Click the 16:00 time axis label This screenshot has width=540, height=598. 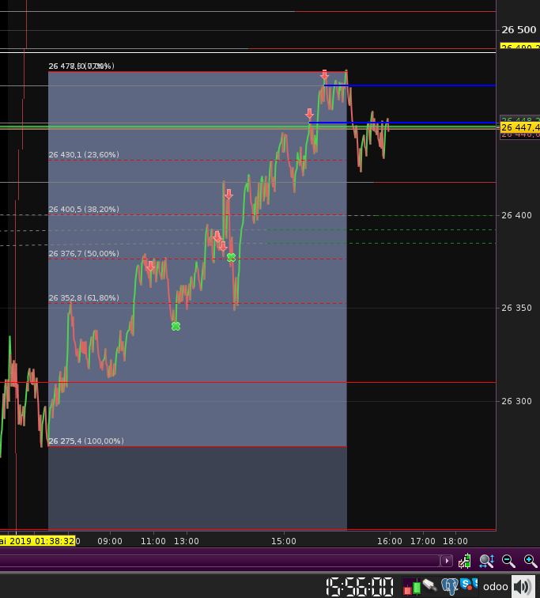coord(390,541)
